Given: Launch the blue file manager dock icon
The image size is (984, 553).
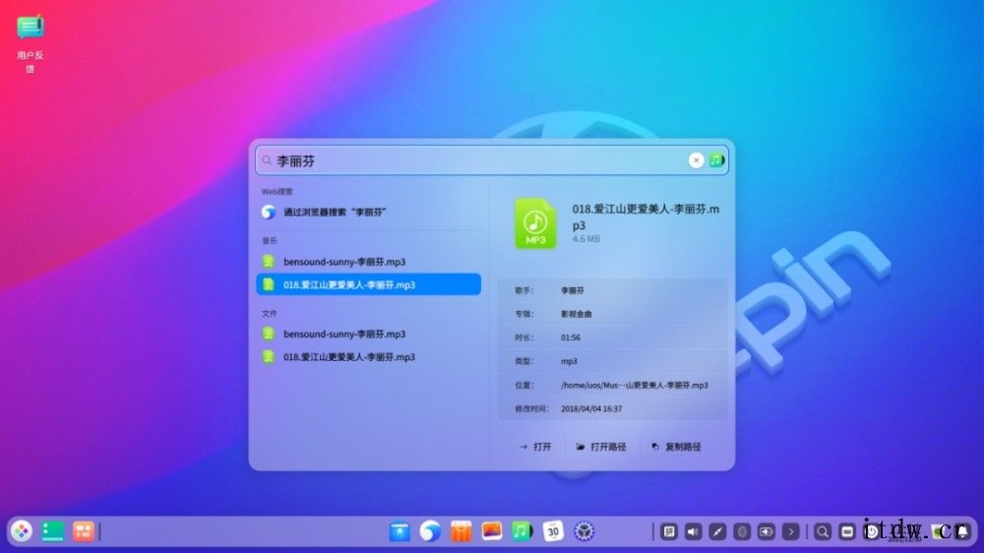Looking at the screenshot, I should pyautogui.click(x=400, y=531).
